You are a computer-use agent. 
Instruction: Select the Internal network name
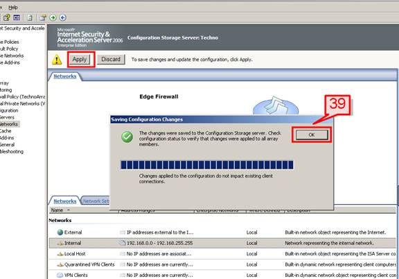coord(73,243)
